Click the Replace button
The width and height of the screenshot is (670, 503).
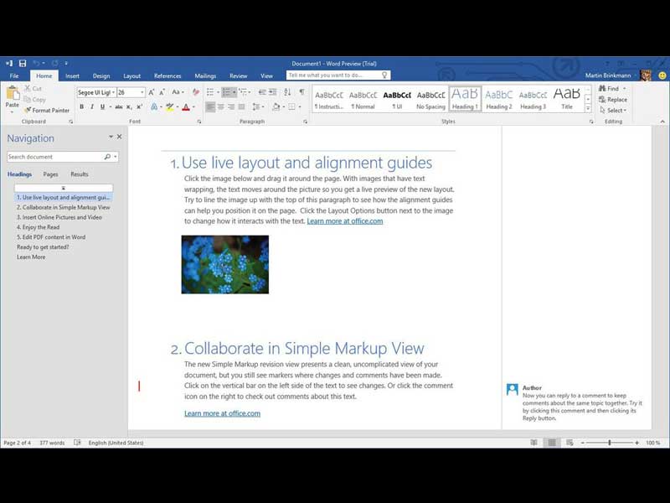[616, 99]
